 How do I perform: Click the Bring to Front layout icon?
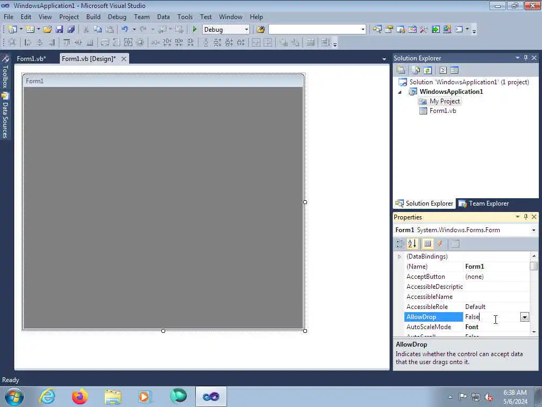pos(284,42)
